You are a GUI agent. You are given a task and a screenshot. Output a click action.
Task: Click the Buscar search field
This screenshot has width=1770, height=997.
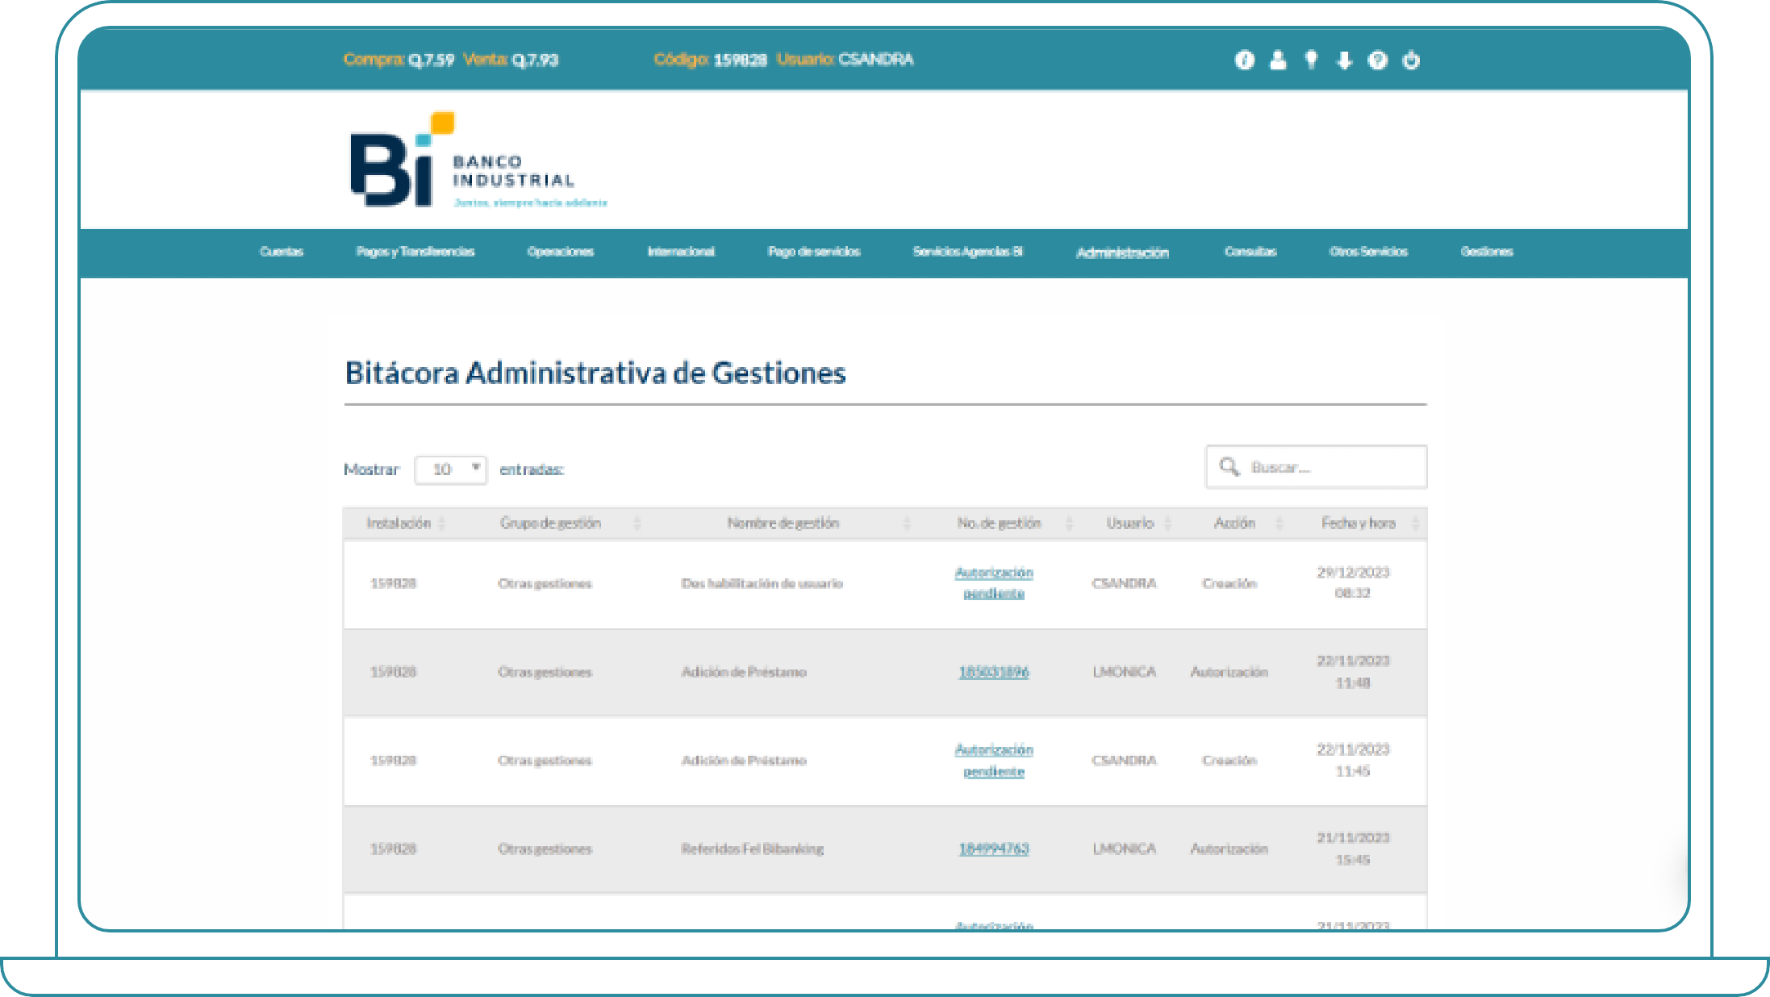click(x=1317, y=467)
